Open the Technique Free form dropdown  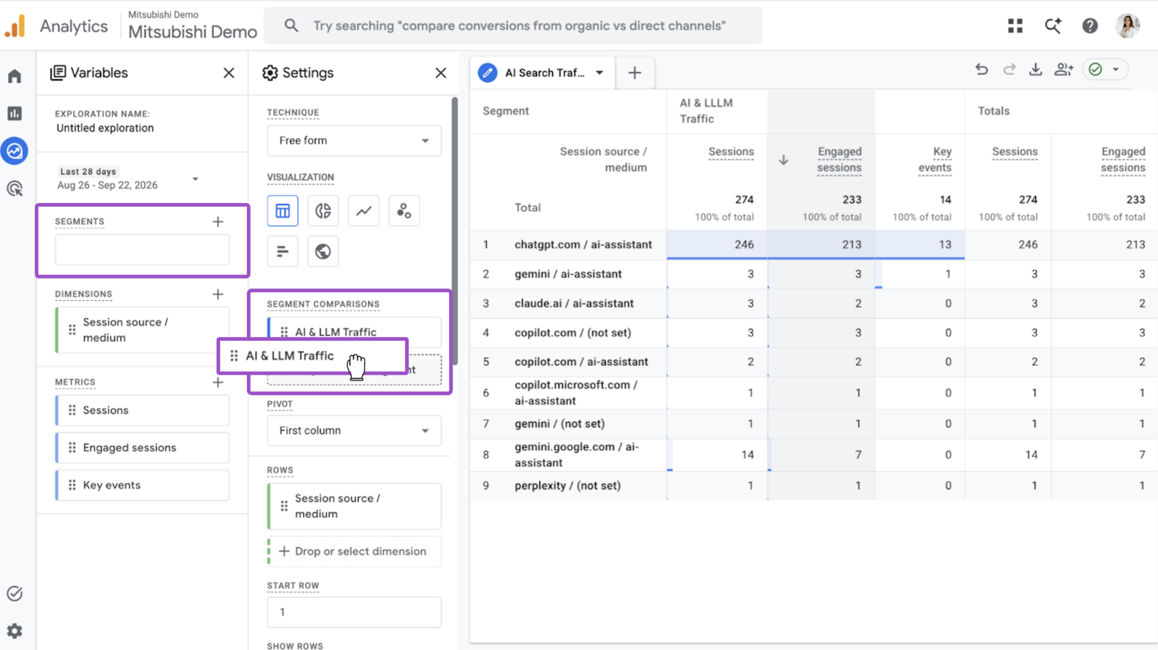354,141
